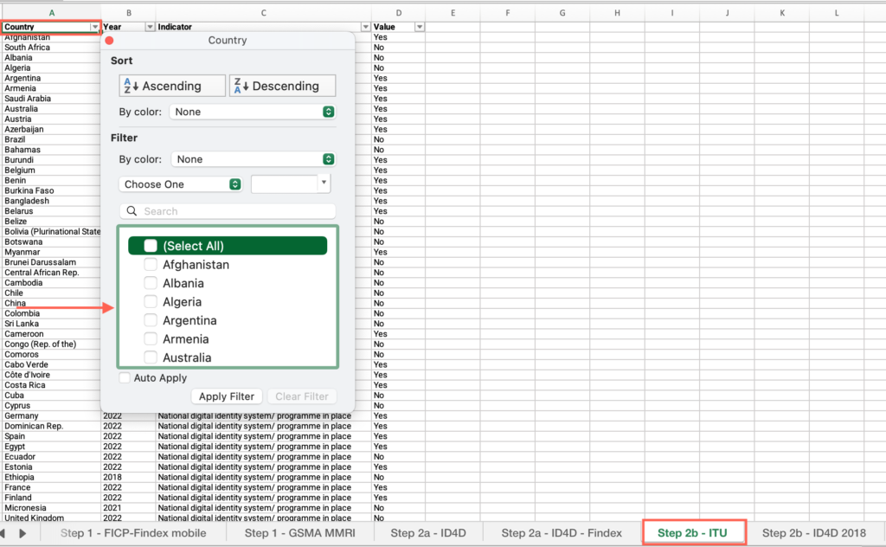Screen dimensions: 886x547
Task: Click the Micronesia country cell
Action: pos(51,508)
